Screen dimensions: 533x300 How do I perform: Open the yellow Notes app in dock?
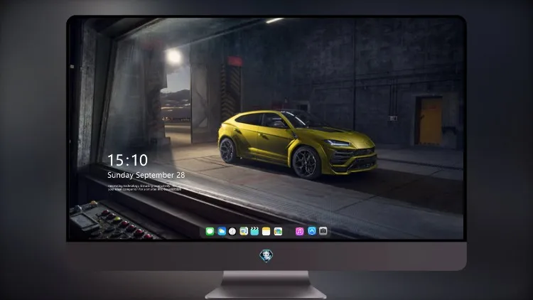click(x=266, y=231)
